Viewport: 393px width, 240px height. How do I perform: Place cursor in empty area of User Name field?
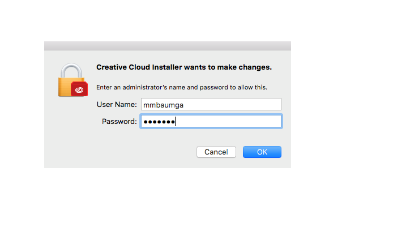[x=232, y=104]
